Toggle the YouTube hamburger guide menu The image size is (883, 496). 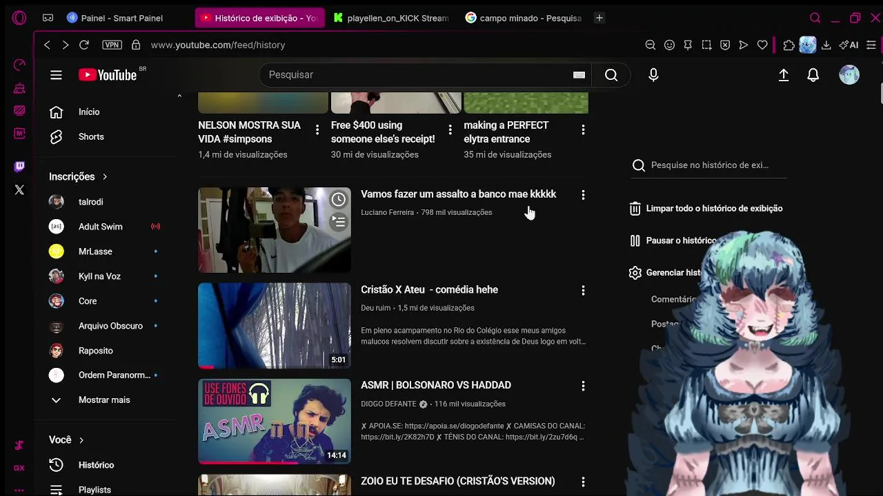[x=57, y=75]
